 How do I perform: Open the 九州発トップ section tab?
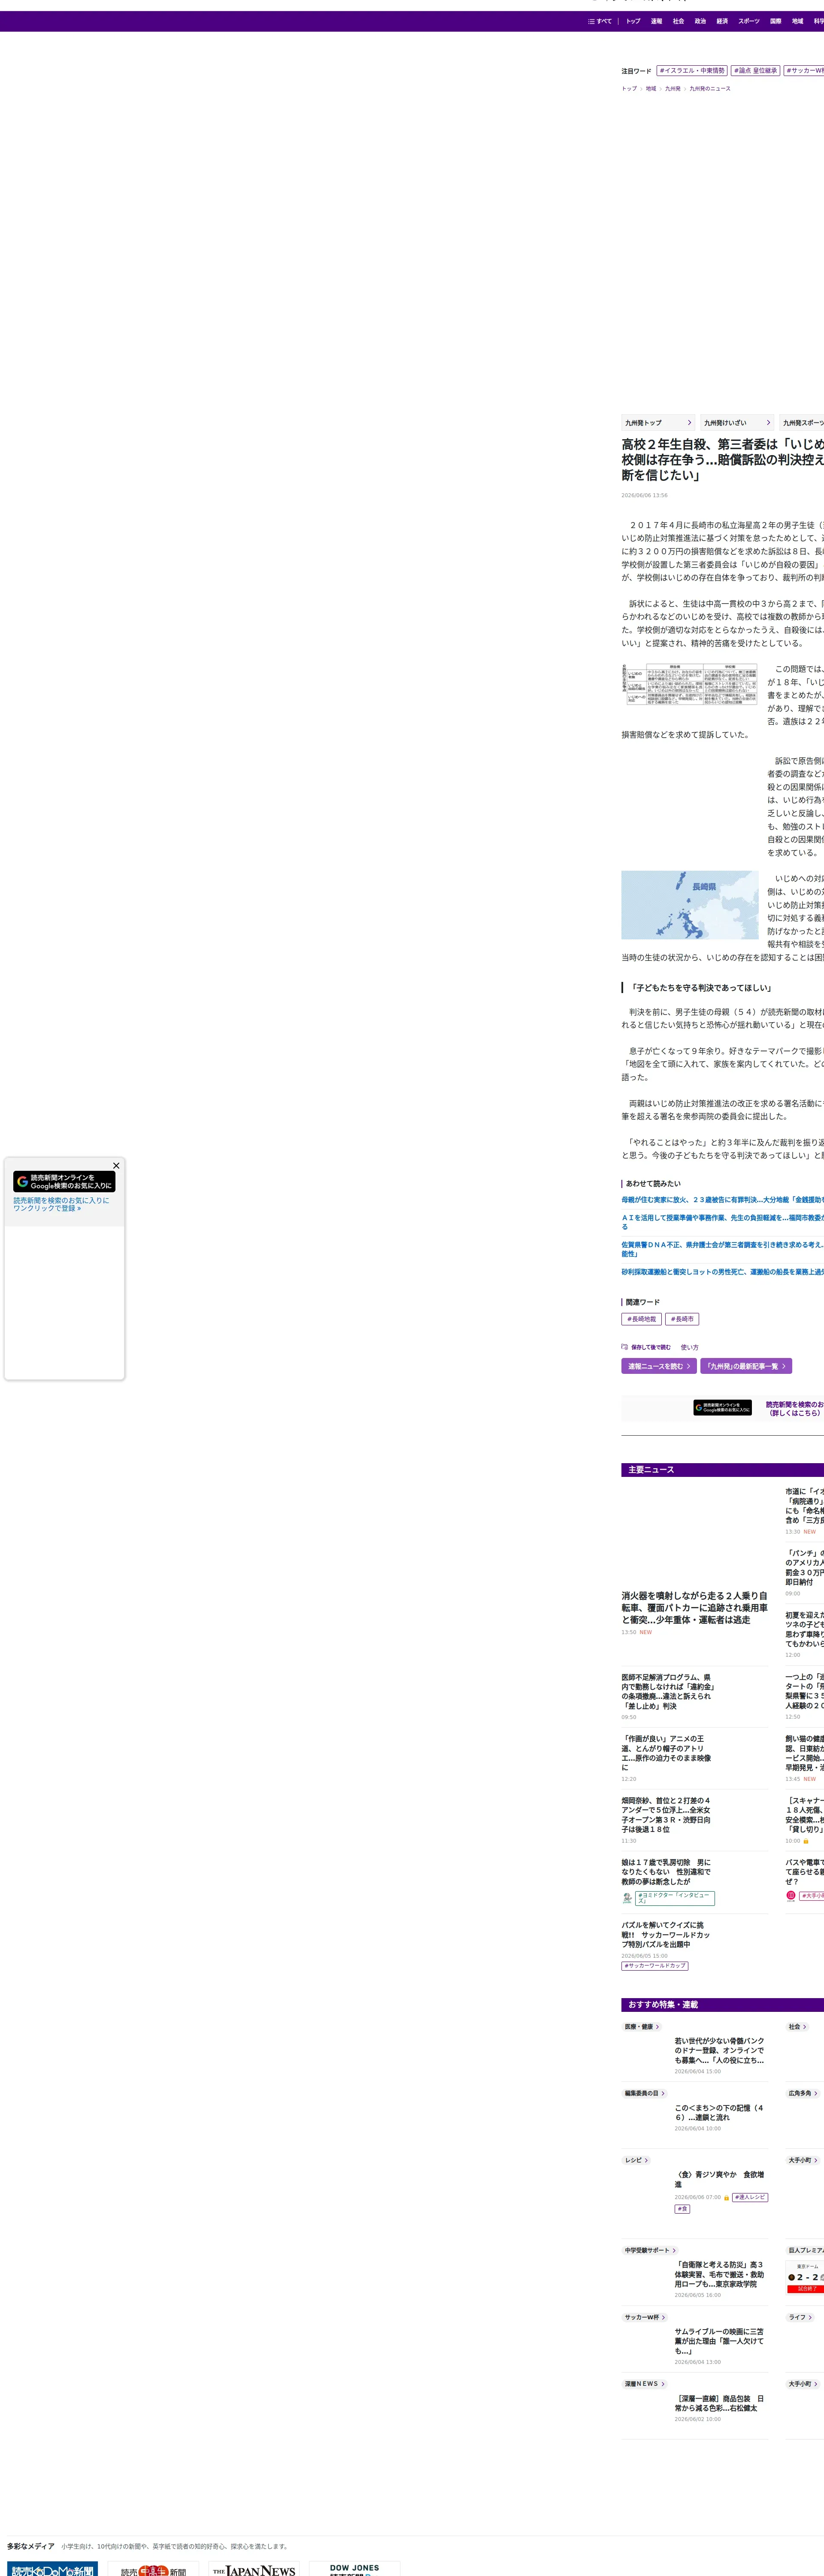click(658, 423)
